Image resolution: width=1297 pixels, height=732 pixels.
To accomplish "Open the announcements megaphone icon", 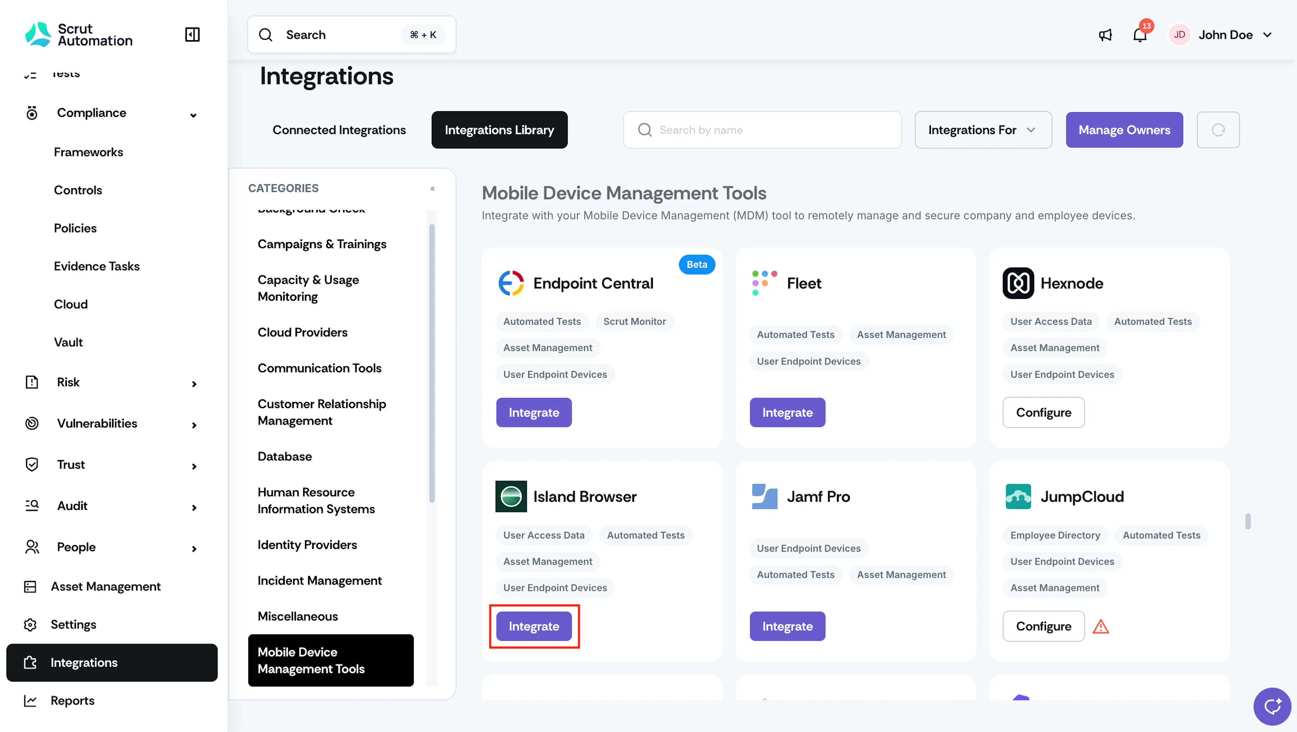I will pyautogui.click(x=1105, y=35).
